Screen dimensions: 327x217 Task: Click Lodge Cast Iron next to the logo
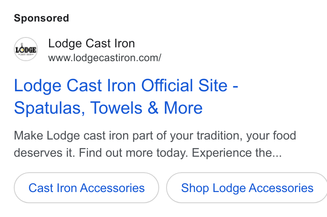(92, 43)
